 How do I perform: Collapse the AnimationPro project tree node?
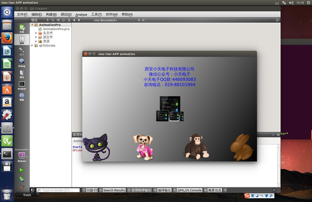[x=32, y=25]
